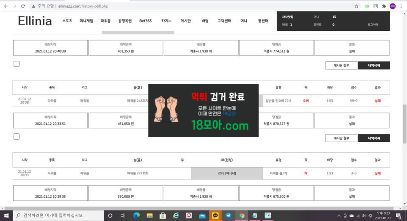This screenshot has height=221, width=407.
Task: Click the gray extension icon beside the puzzle icon
Action: tap(376, 6)
